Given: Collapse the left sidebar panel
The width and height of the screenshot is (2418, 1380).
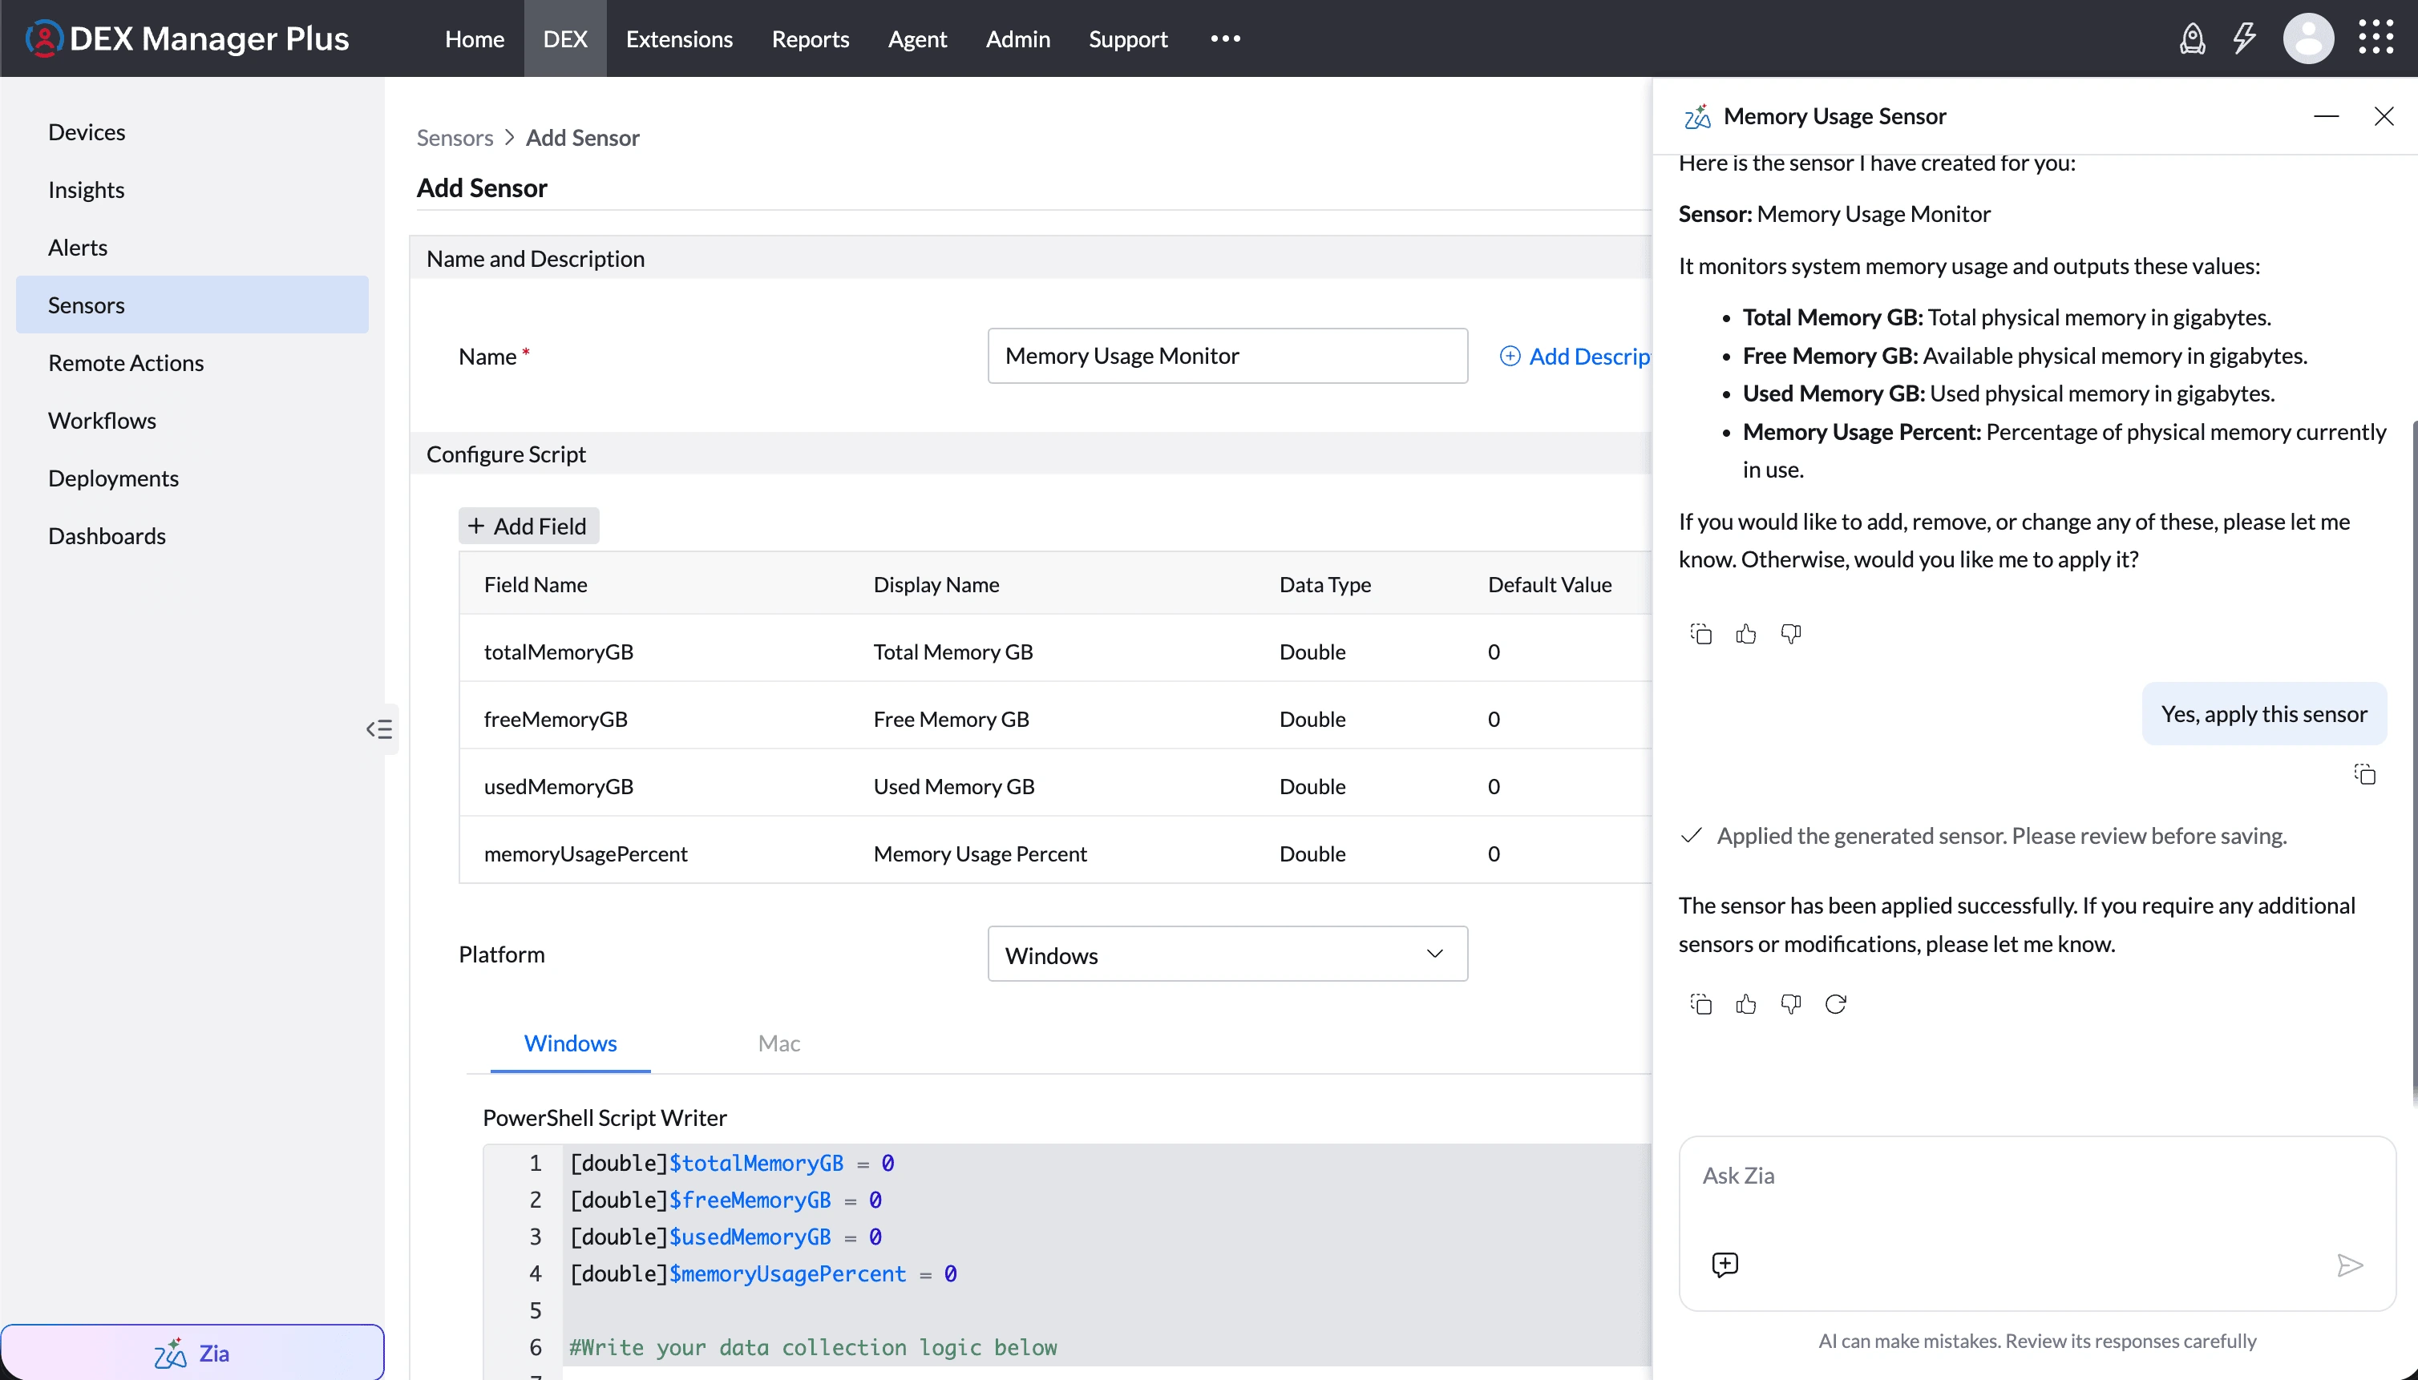Looking at the screenshot, I should tap(379, 728).
